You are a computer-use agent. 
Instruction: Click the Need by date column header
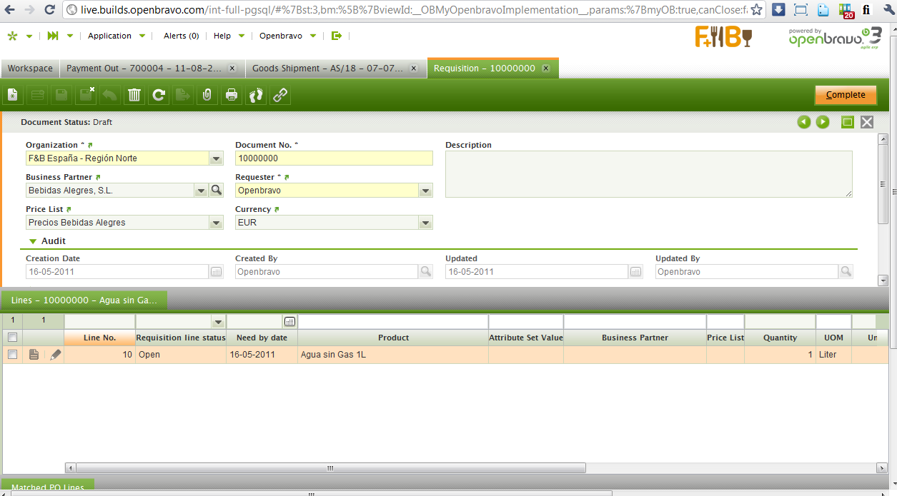click(x=262, y=338)
